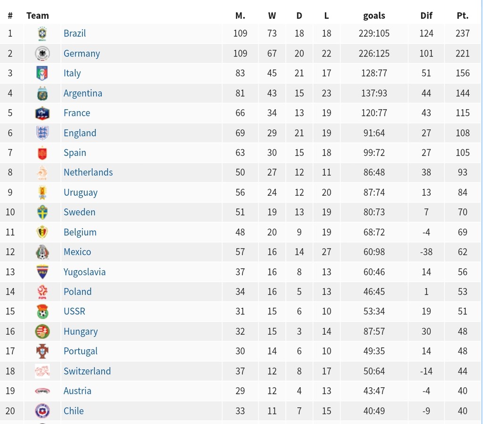Click the Brazil team crest icon
Image resolution: width=483 pixels, height=424 pixels.
[x=42, y=33]
